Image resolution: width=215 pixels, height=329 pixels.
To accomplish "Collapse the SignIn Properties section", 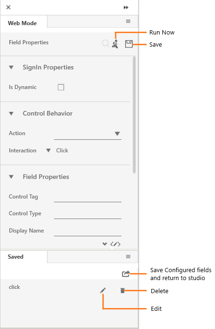I will (x=11, y=68).
